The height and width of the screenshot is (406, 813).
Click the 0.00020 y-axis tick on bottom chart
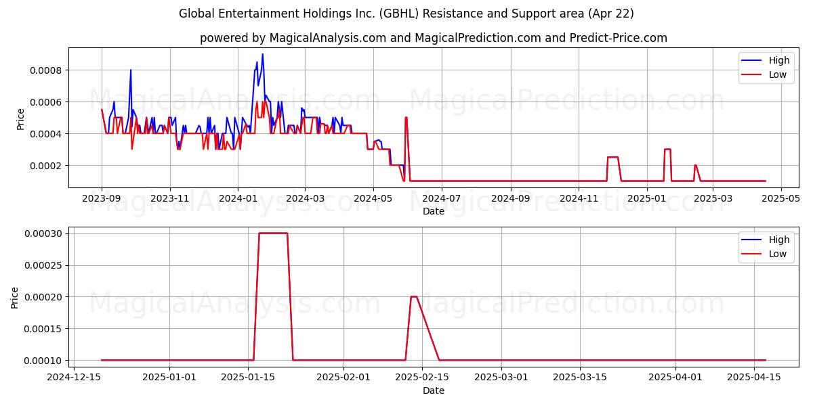44,297
